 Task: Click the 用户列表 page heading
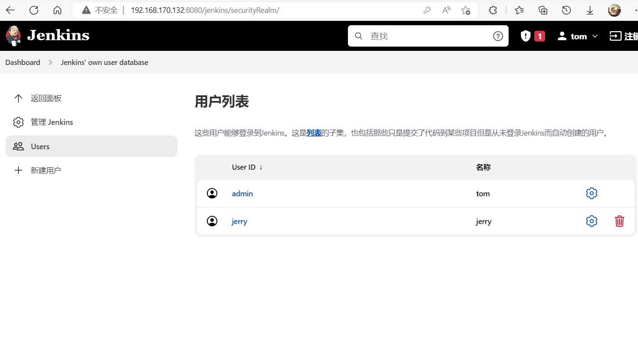tap(222, 101)
